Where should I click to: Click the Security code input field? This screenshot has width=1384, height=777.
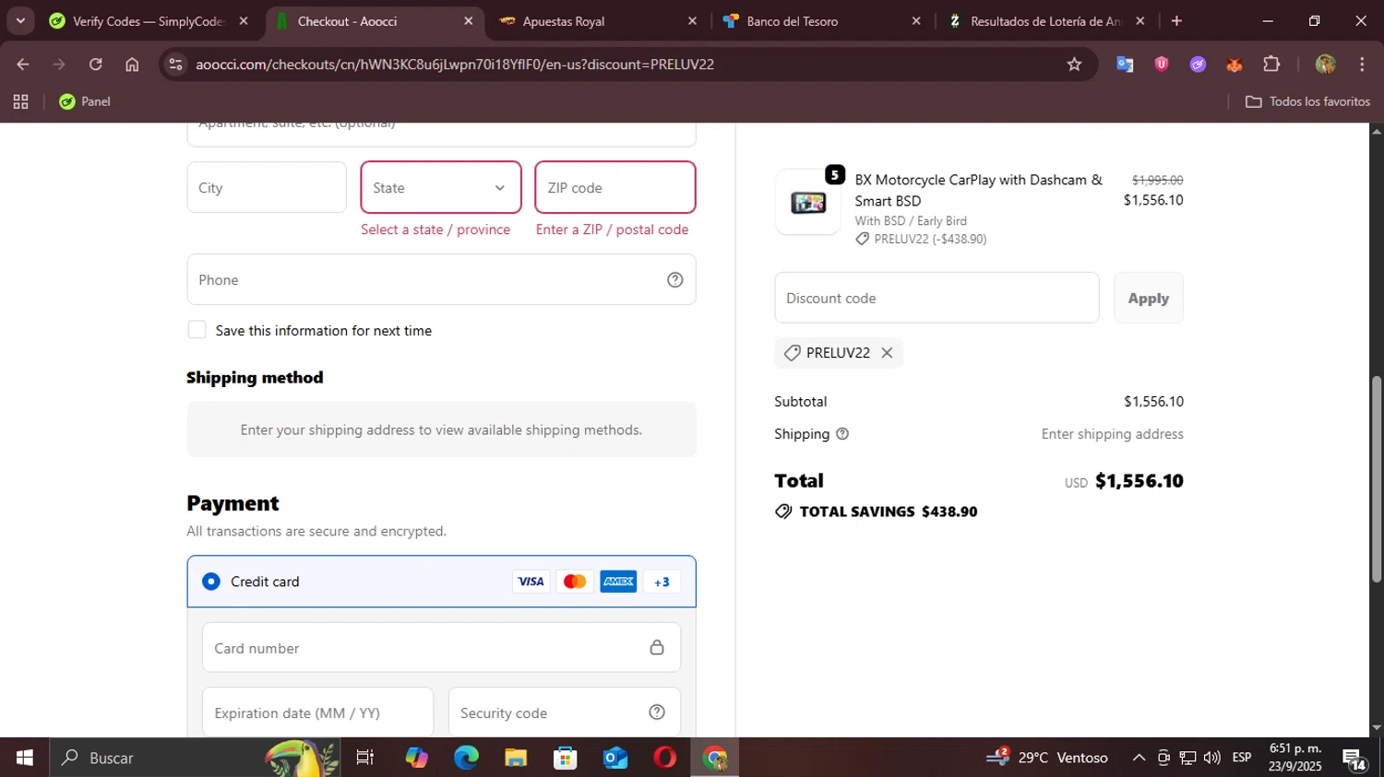point(565,712)
